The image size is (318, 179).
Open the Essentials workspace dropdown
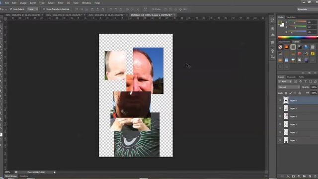point(307,9)
